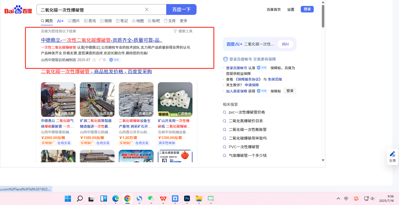
Task: Open File Explorer from the taskbar
Action: 199,199
